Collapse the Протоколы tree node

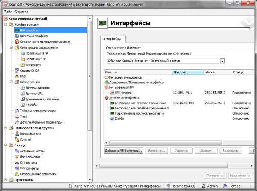click(6, 180)
